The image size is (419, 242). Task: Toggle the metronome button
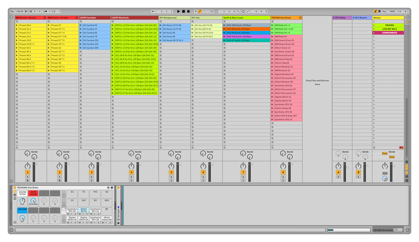(45, 11)
